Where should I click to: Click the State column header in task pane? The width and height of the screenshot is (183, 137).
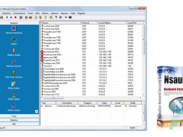point(104,103)
